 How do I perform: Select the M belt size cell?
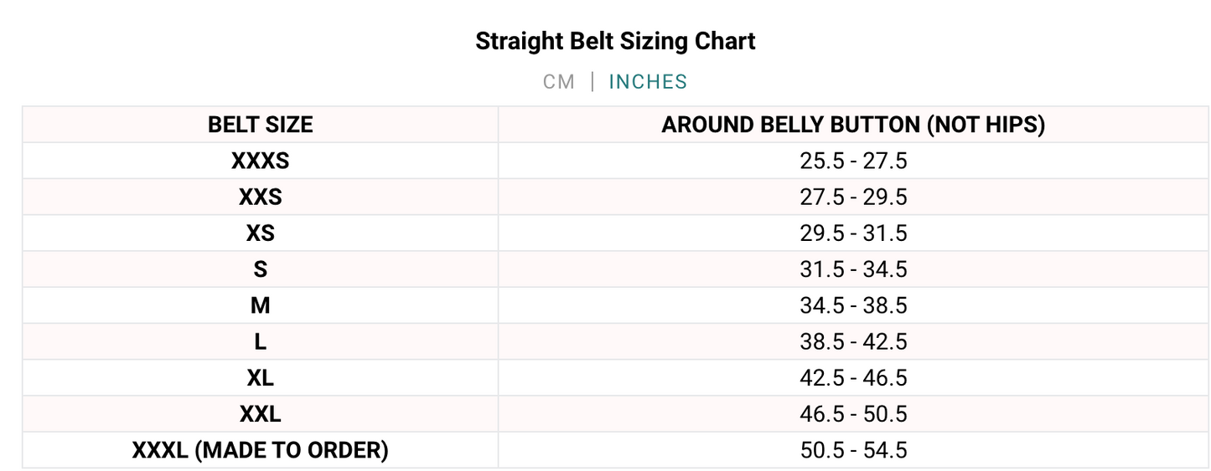coord(261,305)
